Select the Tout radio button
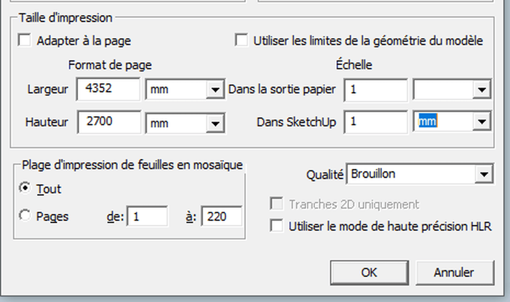Viewport: 510px width, 302px height. [25, 188]
